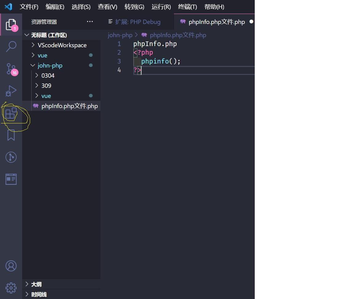The image size is (354, 299).
Task: Open the Search view
Action: [x=11, y=46]
